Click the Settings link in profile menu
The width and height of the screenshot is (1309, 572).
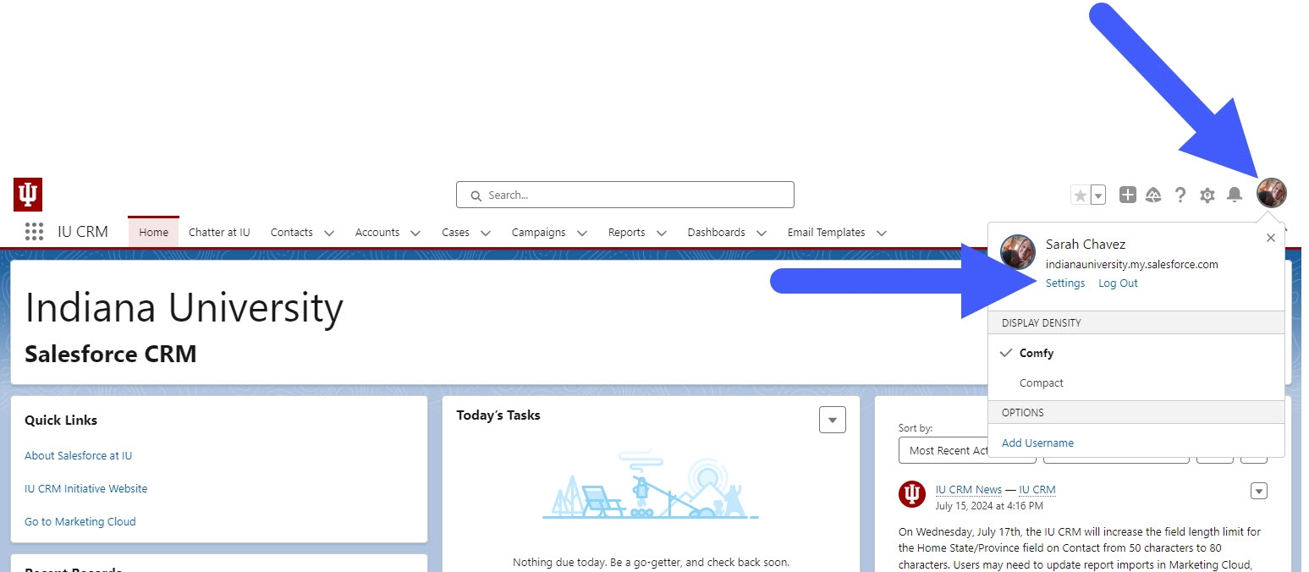pos(1064,283)
